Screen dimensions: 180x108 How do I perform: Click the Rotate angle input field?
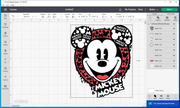[109, 17]
